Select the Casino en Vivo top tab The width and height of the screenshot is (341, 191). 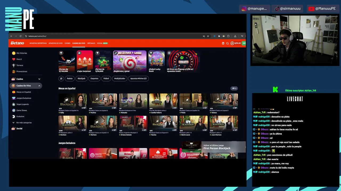[x=79, y=43]
